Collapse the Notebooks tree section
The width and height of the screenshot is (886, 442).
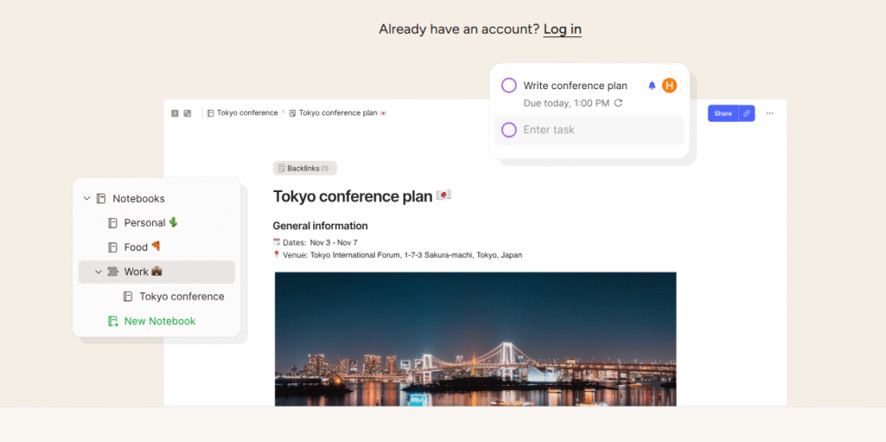(87, 199)
